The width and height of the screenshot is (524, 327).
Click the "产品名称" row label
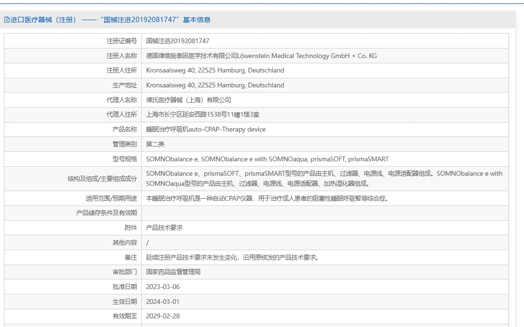coord(125,129)
